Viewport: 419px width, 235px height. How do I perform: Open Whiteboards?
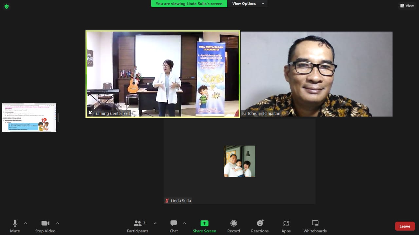pos(315,226)
